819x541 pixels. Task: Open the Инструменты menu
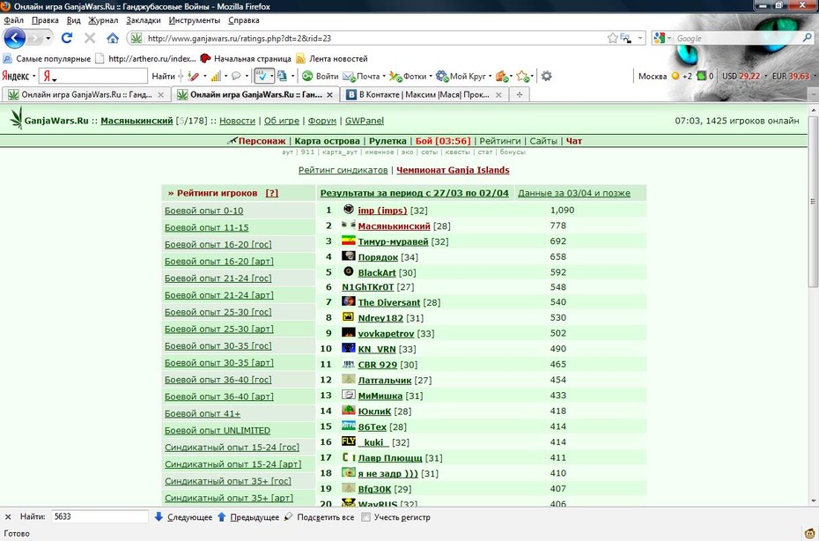coord(195,20)
